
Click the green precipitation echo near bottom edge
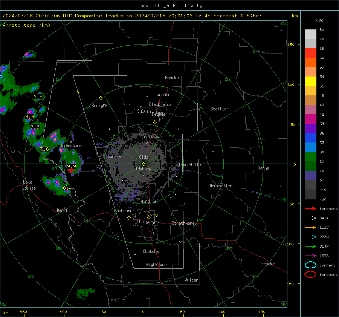click(85, 293)
